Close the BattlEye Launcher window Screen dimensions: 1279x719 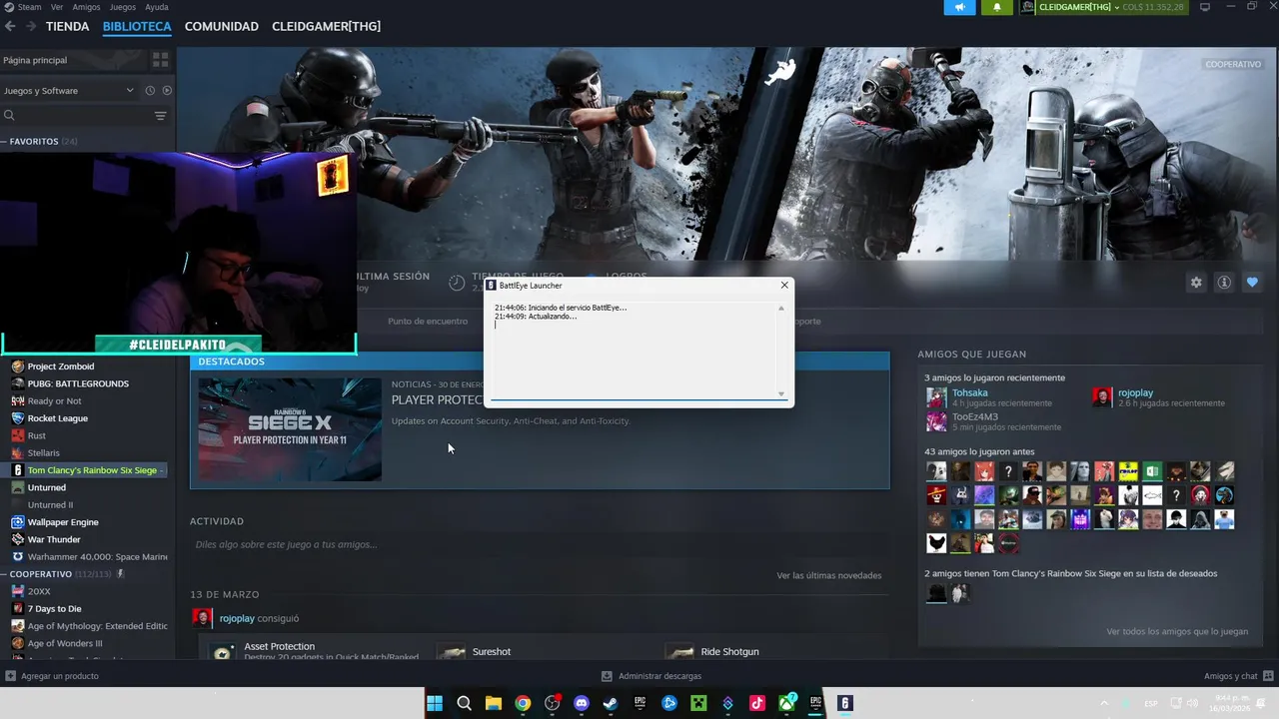click(784, 285)
